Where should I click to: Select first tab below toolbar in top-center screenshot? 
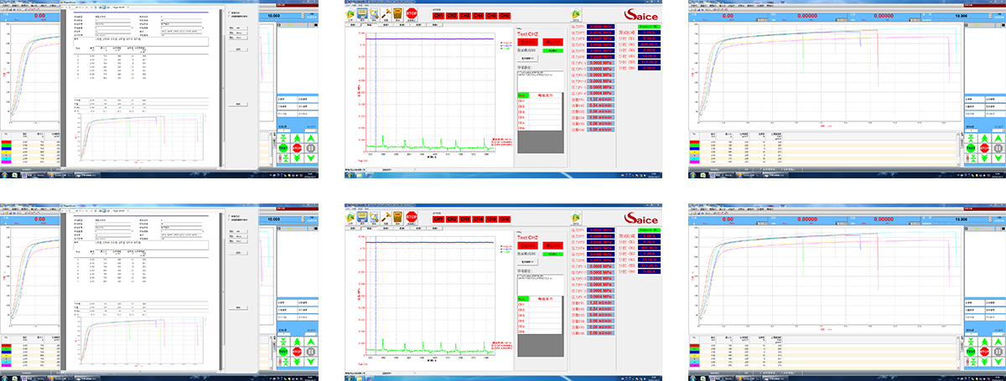355,23
